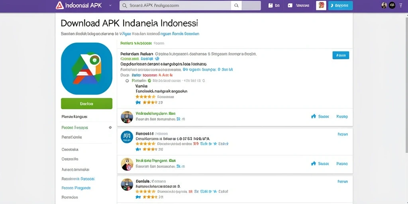This screenshot has width=408, height=204.
Task: Open the blue Vilgoe link in the subtitle
Action: 126,34
